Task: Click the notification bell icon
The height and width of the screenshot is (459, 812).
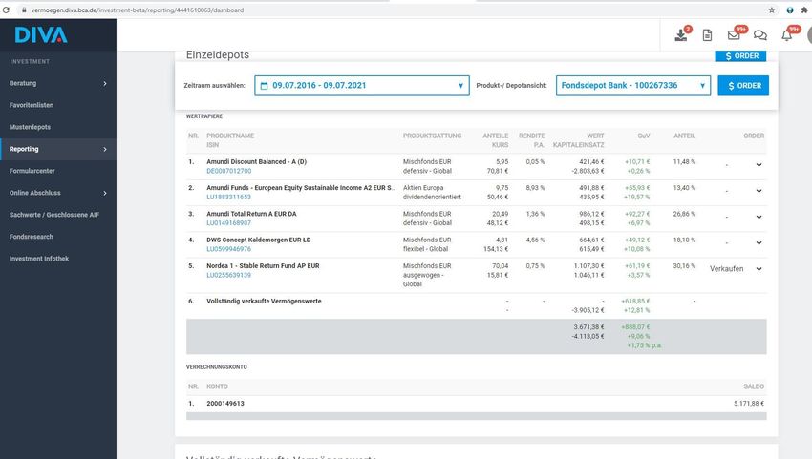Action: coord(787,35)
